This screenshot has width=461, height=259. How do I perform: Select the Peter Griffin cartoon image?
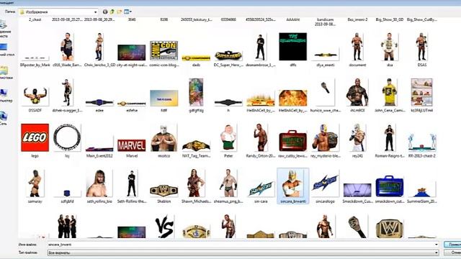[228, 137]
